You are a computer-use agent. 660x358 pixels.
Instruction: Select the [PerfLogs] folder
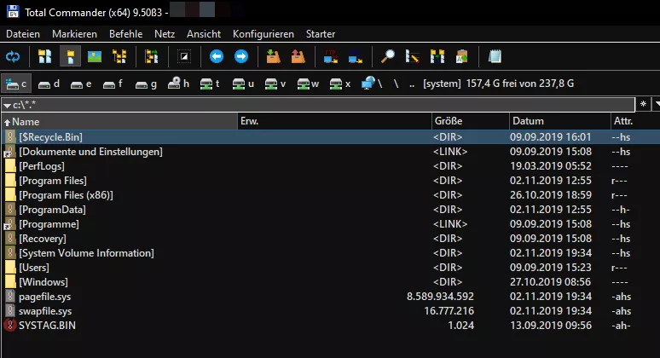pyautogui.click(x=331, y=166)
